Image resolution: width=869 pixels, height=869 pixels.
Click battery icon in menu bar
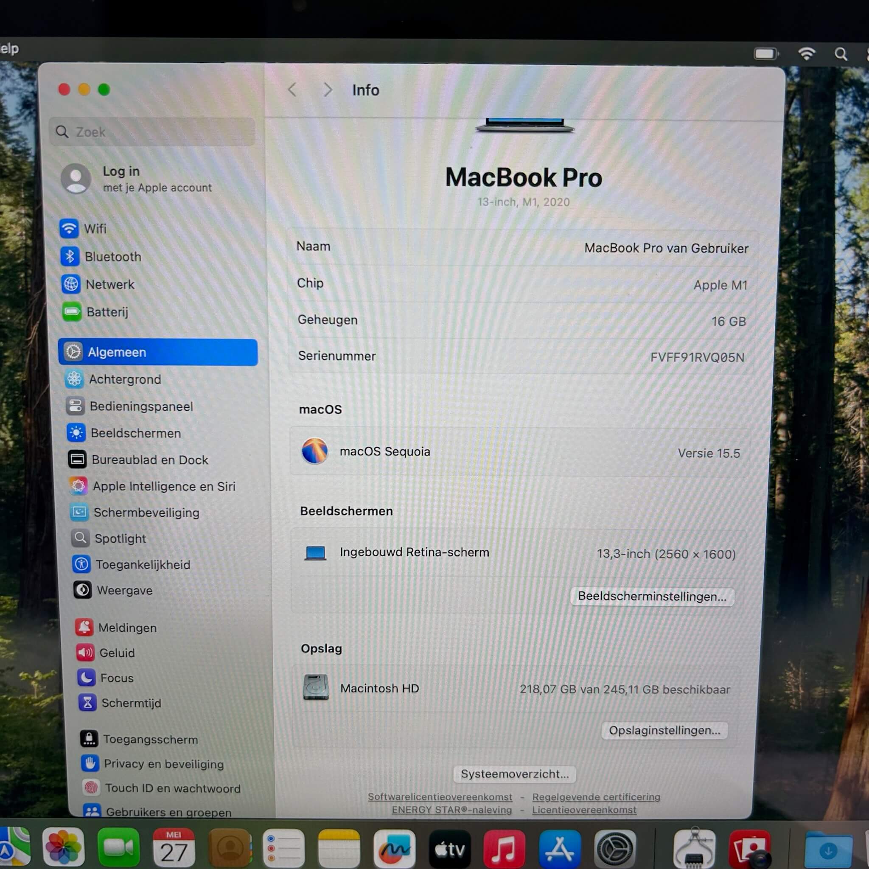[x=766, y=54]
